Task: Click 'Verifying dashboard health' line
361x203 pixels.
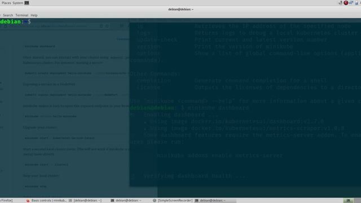Action: coord(196,176)
